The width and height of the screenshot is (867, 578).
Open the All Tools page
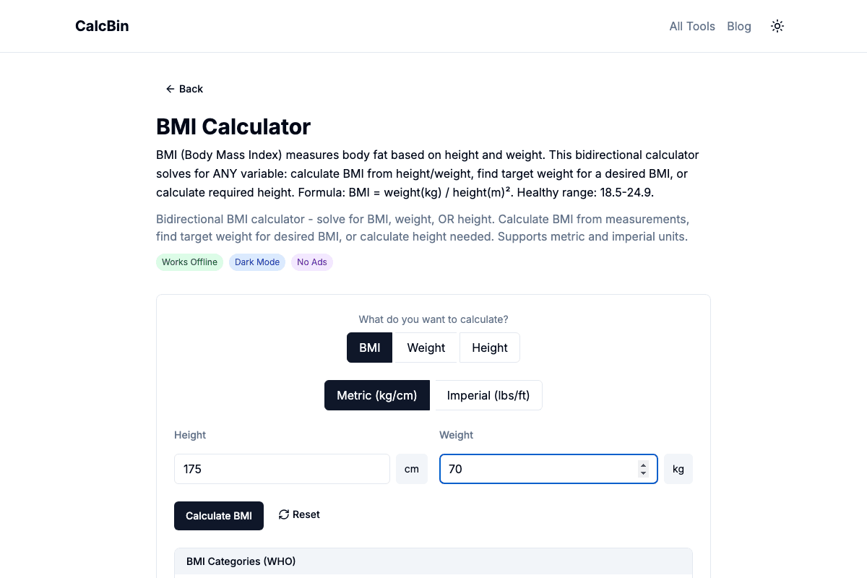point(692,26)
